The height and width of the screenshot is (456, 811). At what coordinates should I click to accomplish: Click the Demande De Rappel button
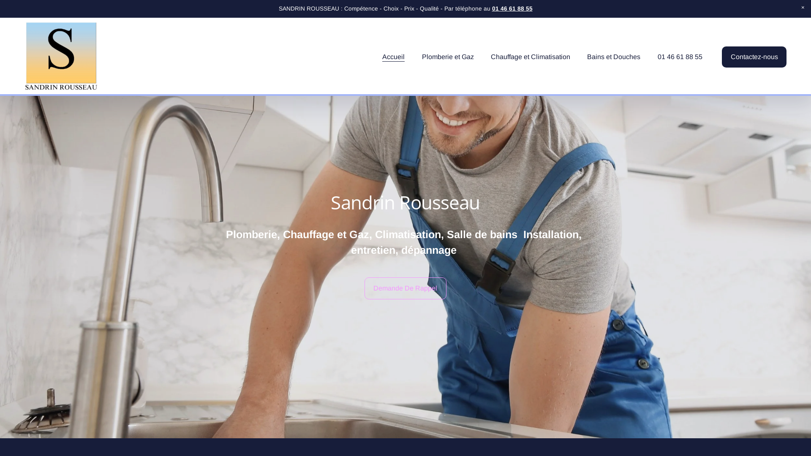405,288
